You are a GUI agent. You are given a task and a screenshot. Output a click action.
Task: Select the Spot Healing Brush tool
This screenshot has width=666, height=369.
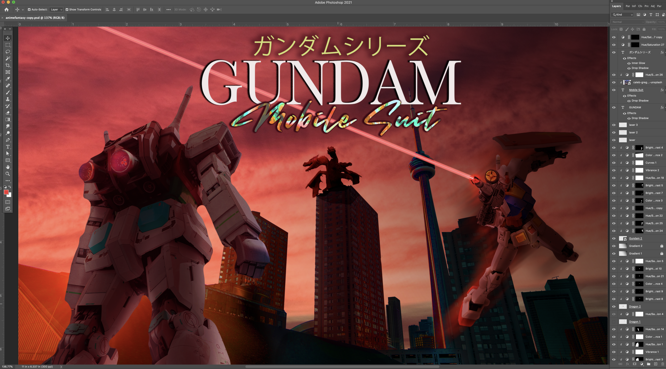[8, 86]
